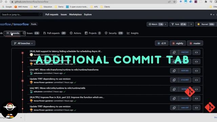
Task: Open the 5 open source tools bookmark
Action: pos(77,7)
